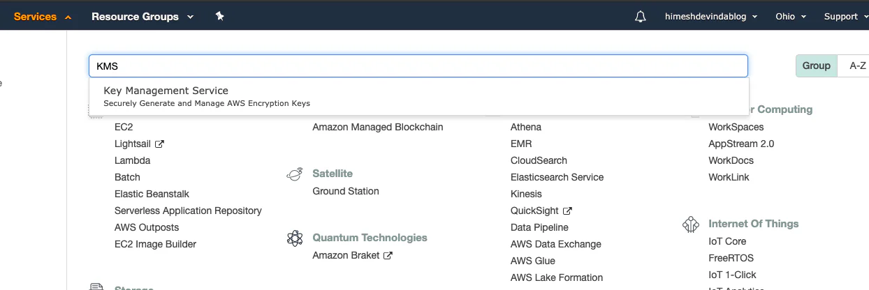The width and height of the screenshot is (869, 290).
Task: Click into the KMS search field
Action: click(x=418, y=66)
